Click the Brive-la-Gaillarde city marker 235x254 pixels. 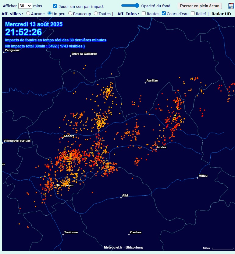point(70,56)
